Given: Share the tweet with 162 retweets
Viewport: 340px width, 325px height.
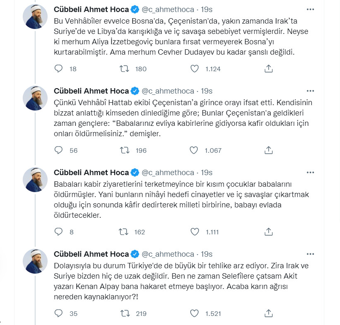Looking at the screenshot, I should point(268,232).
